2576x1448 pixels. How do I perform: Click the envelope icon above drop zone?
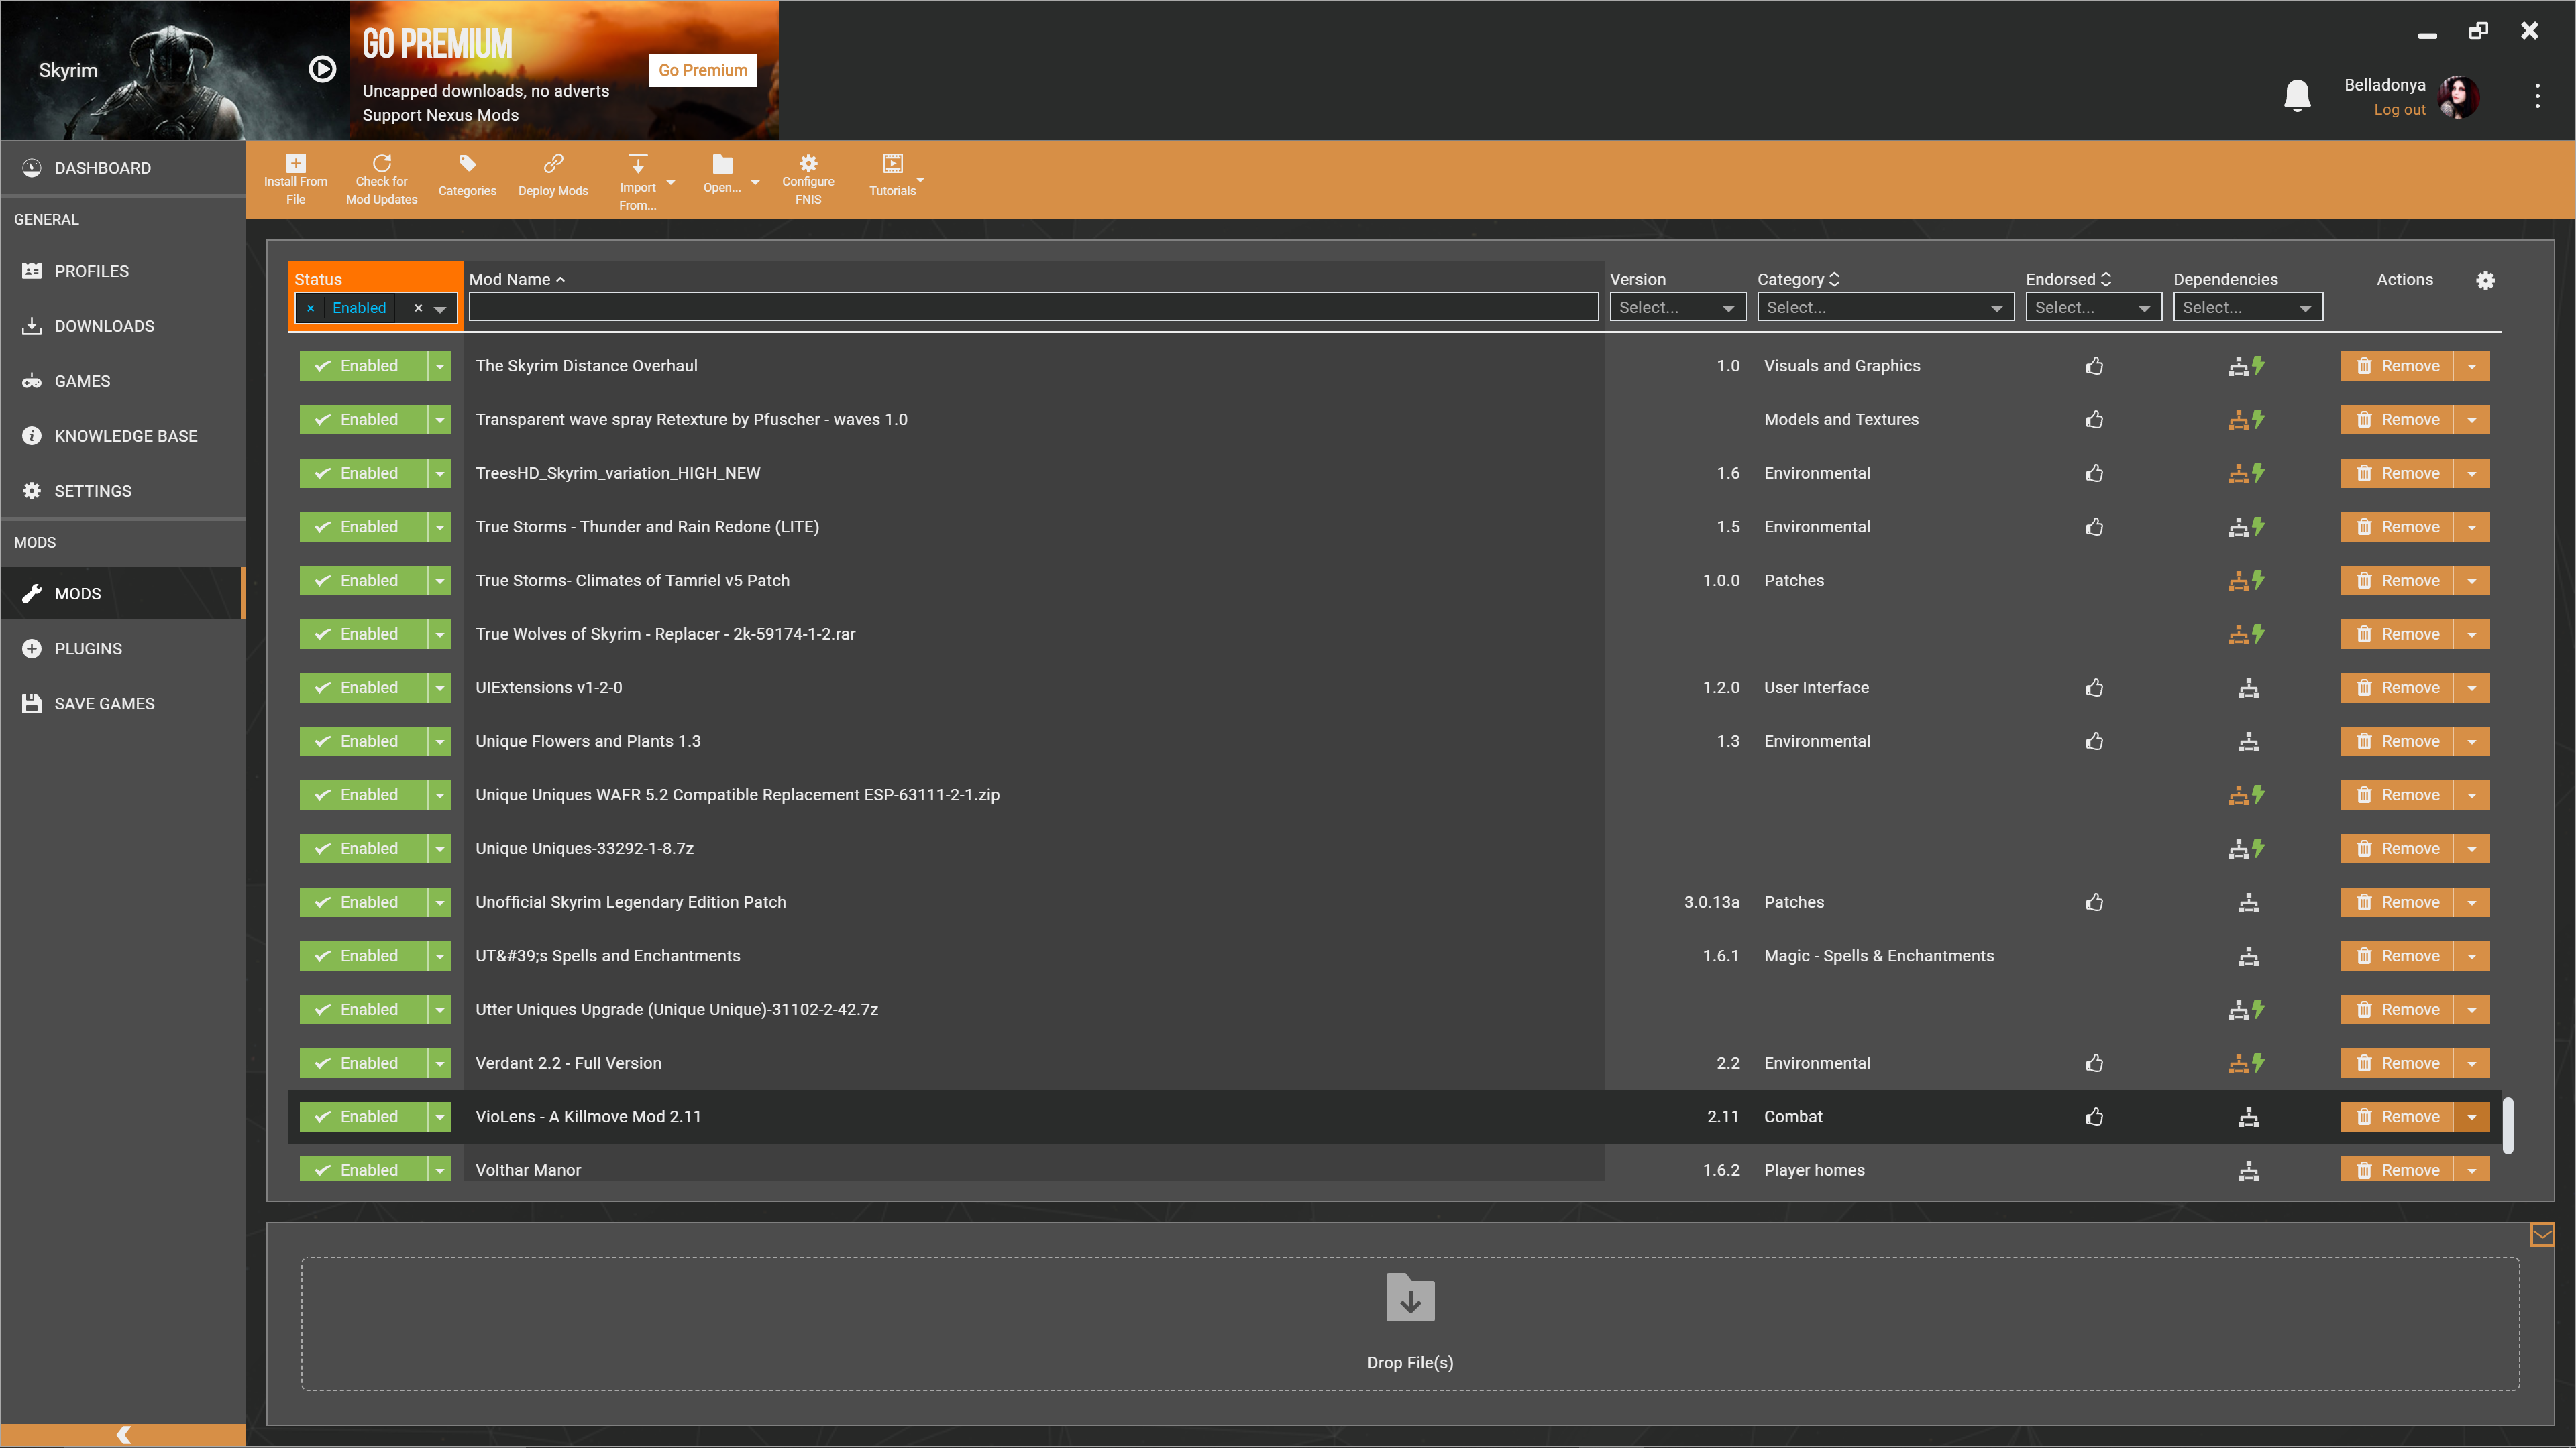click(x=2541, y=1235)
